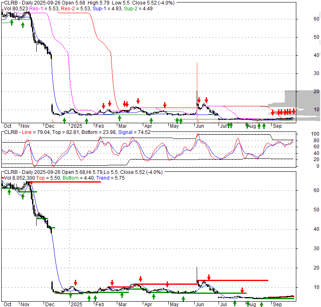
Task: Click the 30 price label on lower chart
Action: [316, 248]
